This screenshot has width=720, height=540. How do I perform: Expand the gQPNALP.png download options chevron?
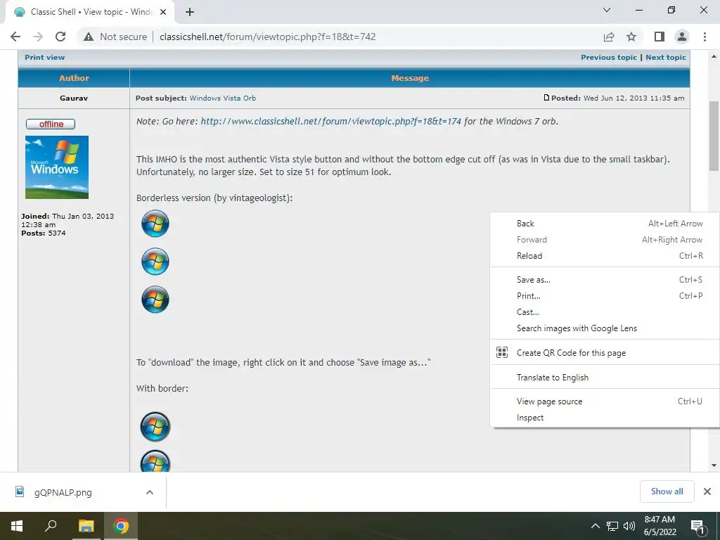[150, 492]
